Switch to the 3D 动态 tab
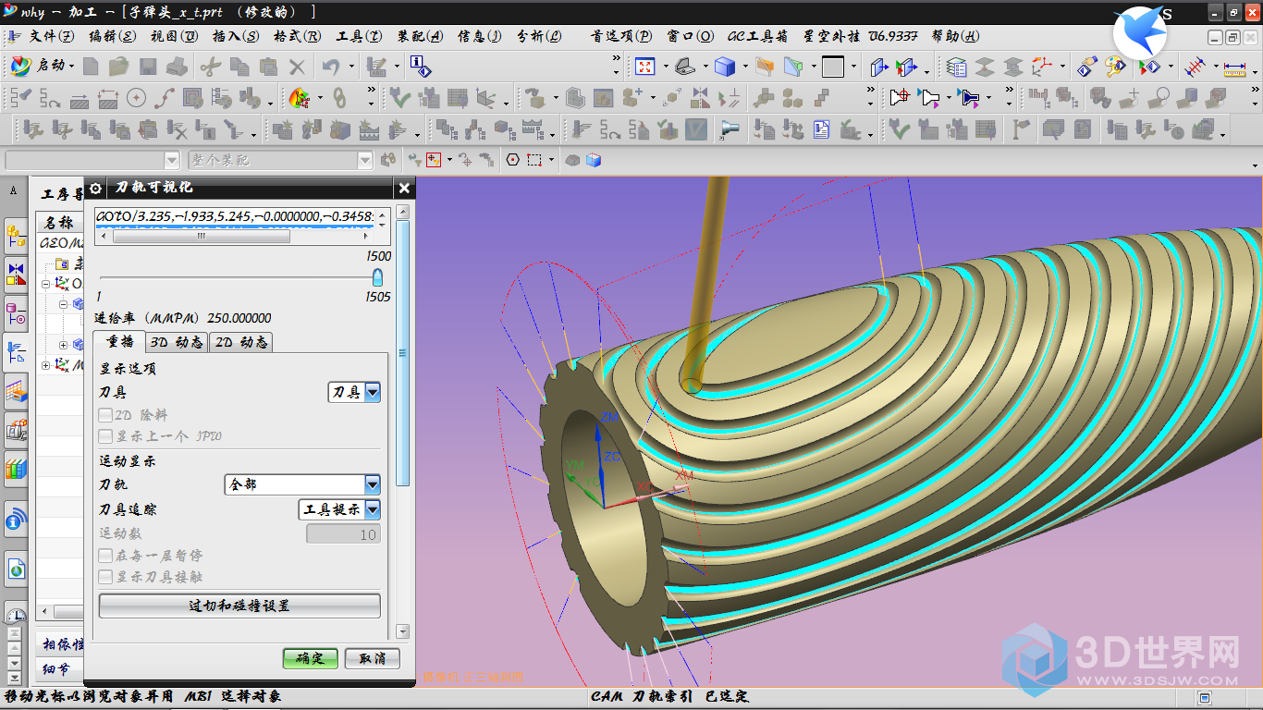 point(177,342)
